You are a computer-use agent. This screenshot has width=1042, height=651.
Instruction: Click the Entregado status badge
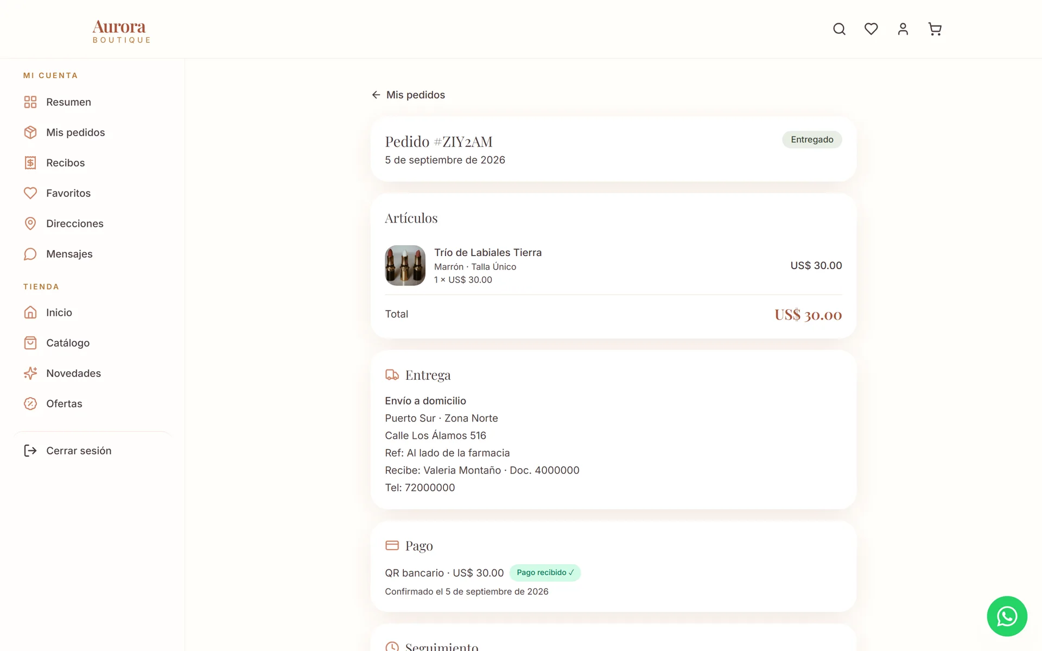pyautogui.click(x=812, y=139)
